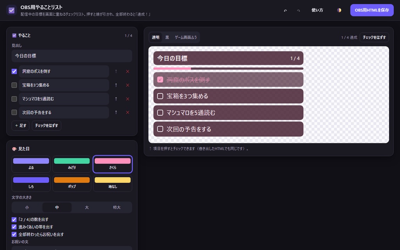Screen dimensions: 400x250
Task: Click the undo arrow icon in header
Action: (285, 10)
